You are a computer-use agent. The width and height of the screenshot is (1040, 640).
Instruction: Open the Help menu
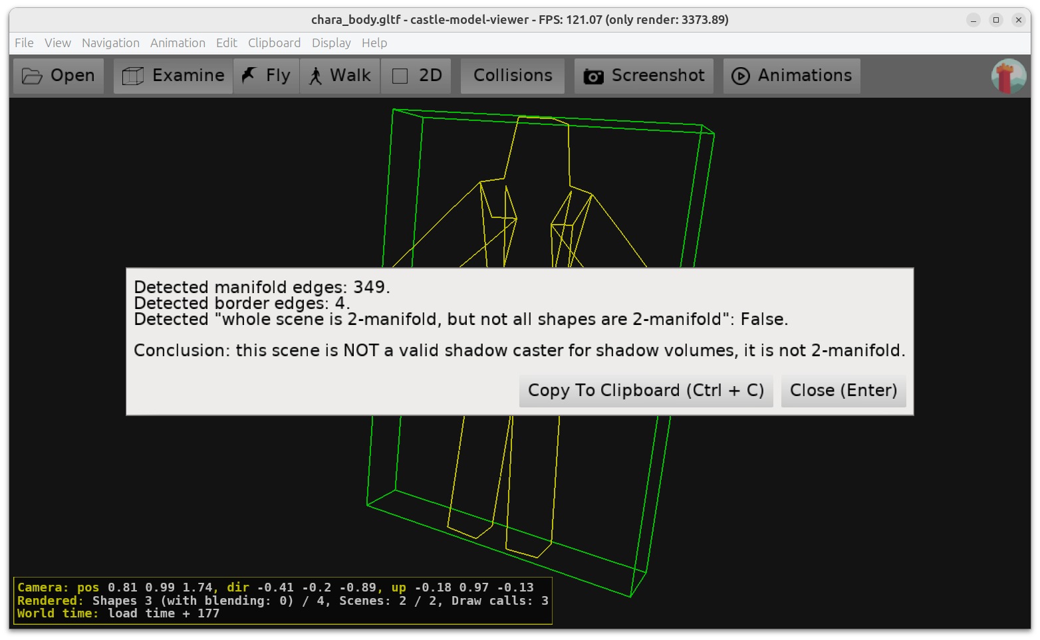tap(374, 43)
